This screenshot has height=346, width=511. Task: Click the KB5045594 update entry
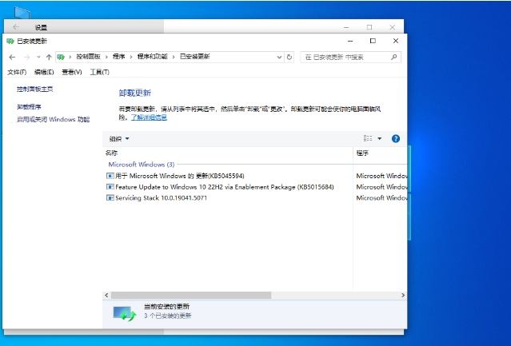pos(180,175)
